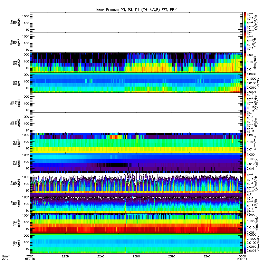Viewport: 259px width, 276px height.
Task: Click the color bar beside the fbk edc12 panel
Action: (245, 223)
